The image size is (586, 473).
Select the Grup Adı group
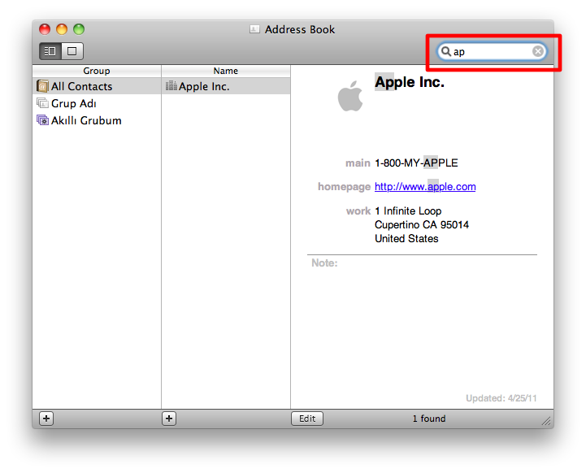point(74,103)
